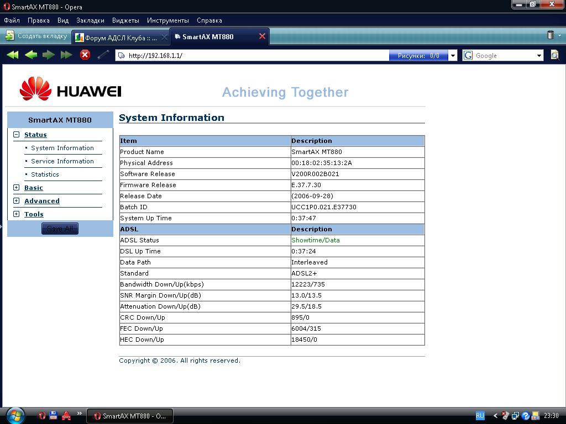The image size is (566, 424).
Task: Click the Showtime/Data status value
Action: (316, 240)
